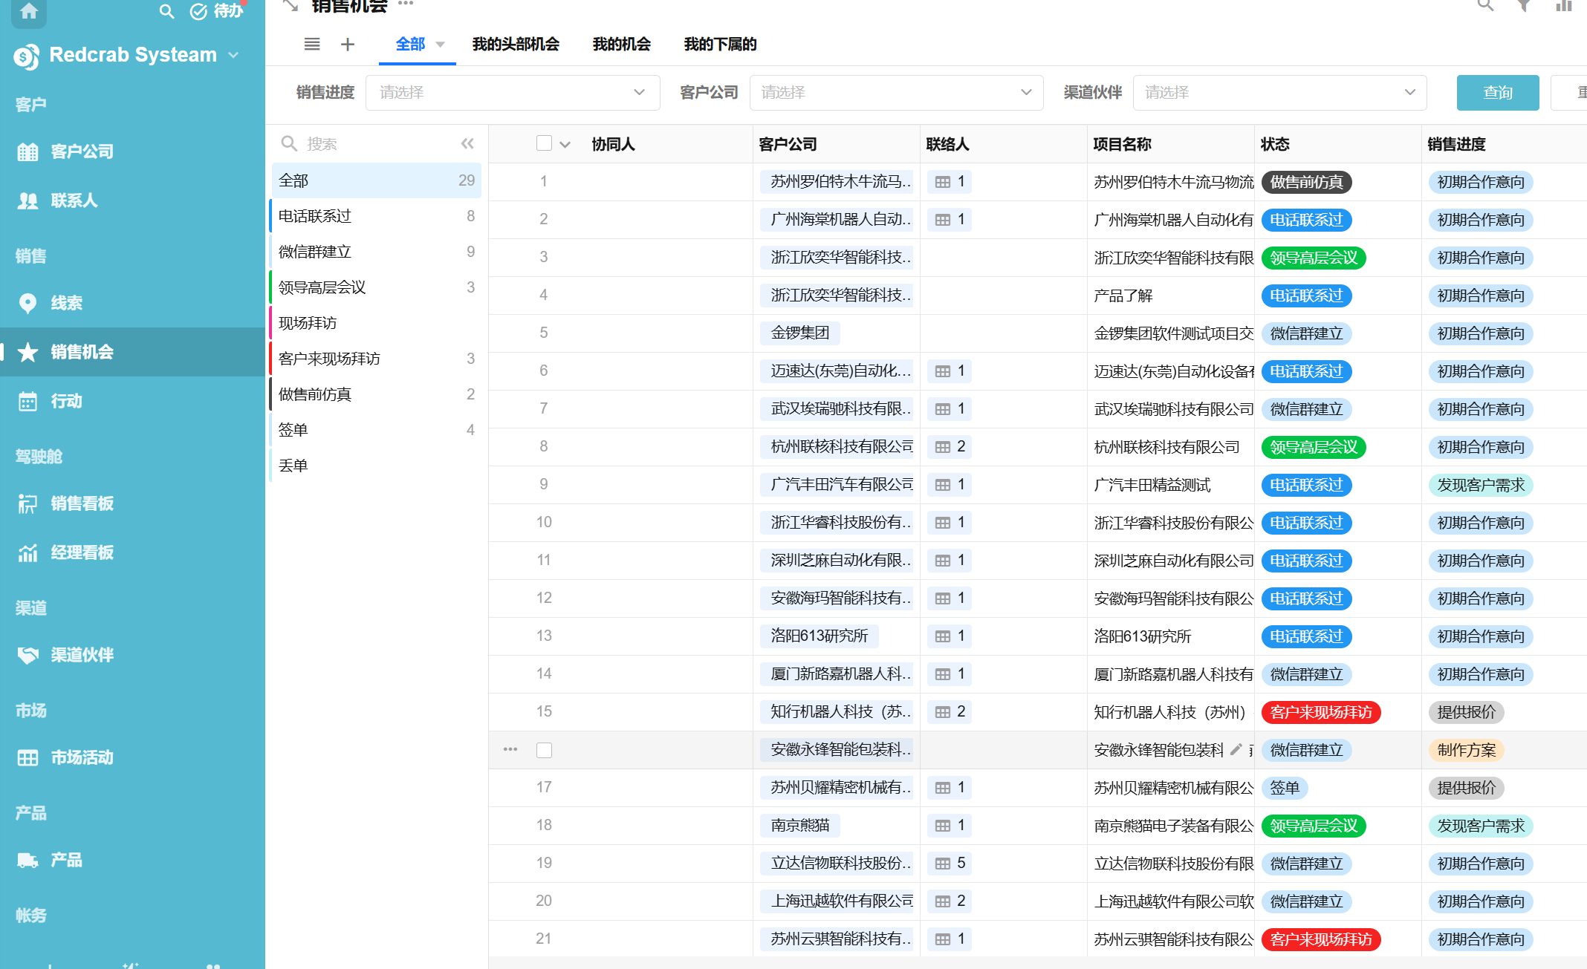The height and width of the screenshot is (969, 1587).
Task: Click the hamburger list view icon
Action: pos(312,45)
